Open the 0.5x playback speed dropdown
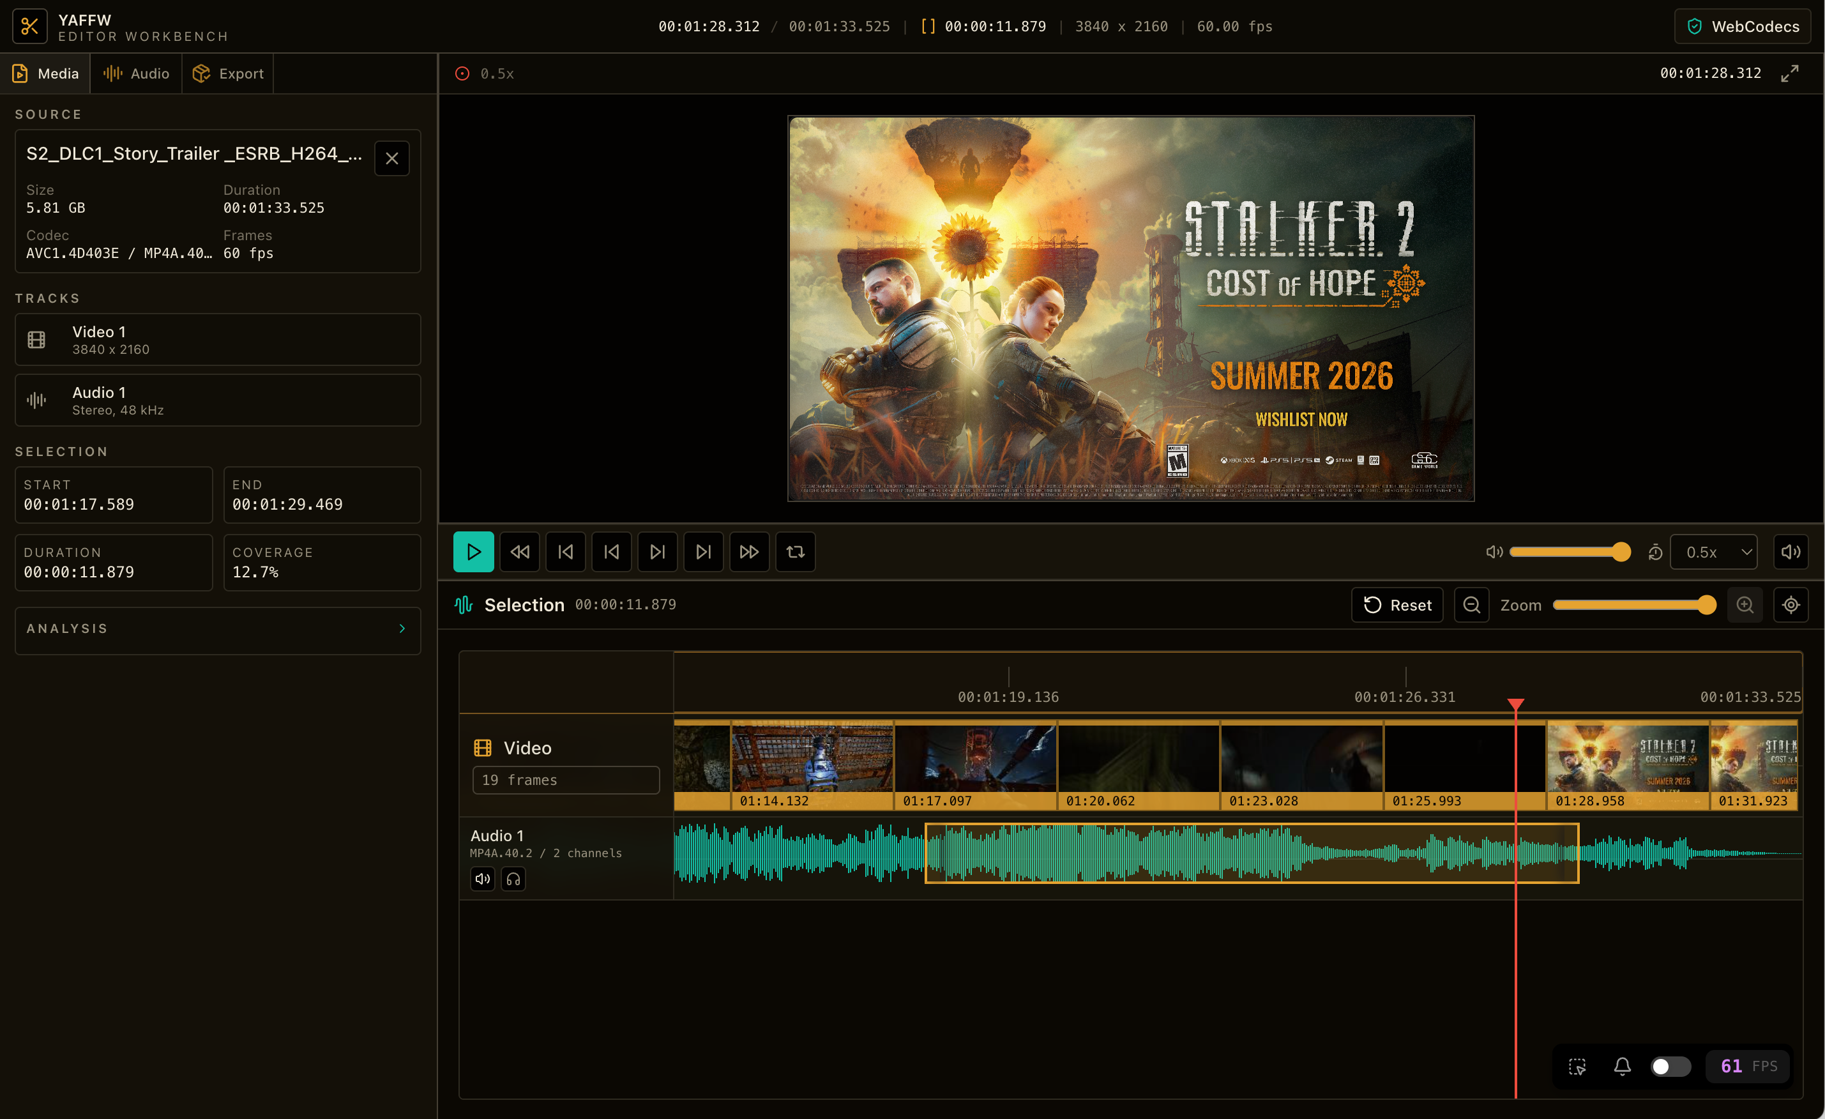1825x1119 pixels. 1713,551
